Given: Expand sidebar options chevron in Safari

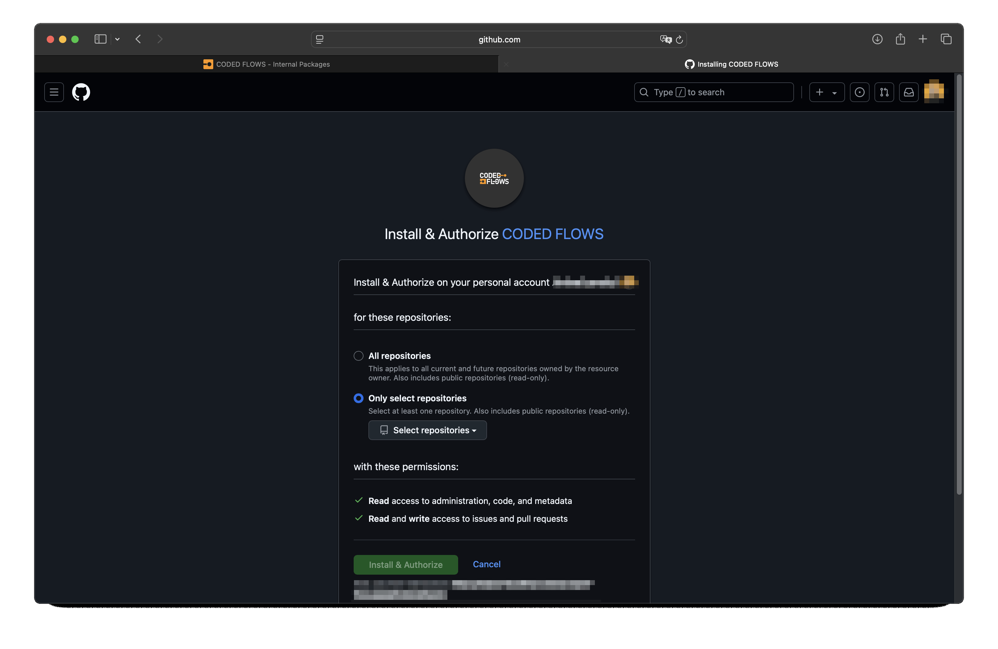Looking at the screenshot, I should coord(117,39).
